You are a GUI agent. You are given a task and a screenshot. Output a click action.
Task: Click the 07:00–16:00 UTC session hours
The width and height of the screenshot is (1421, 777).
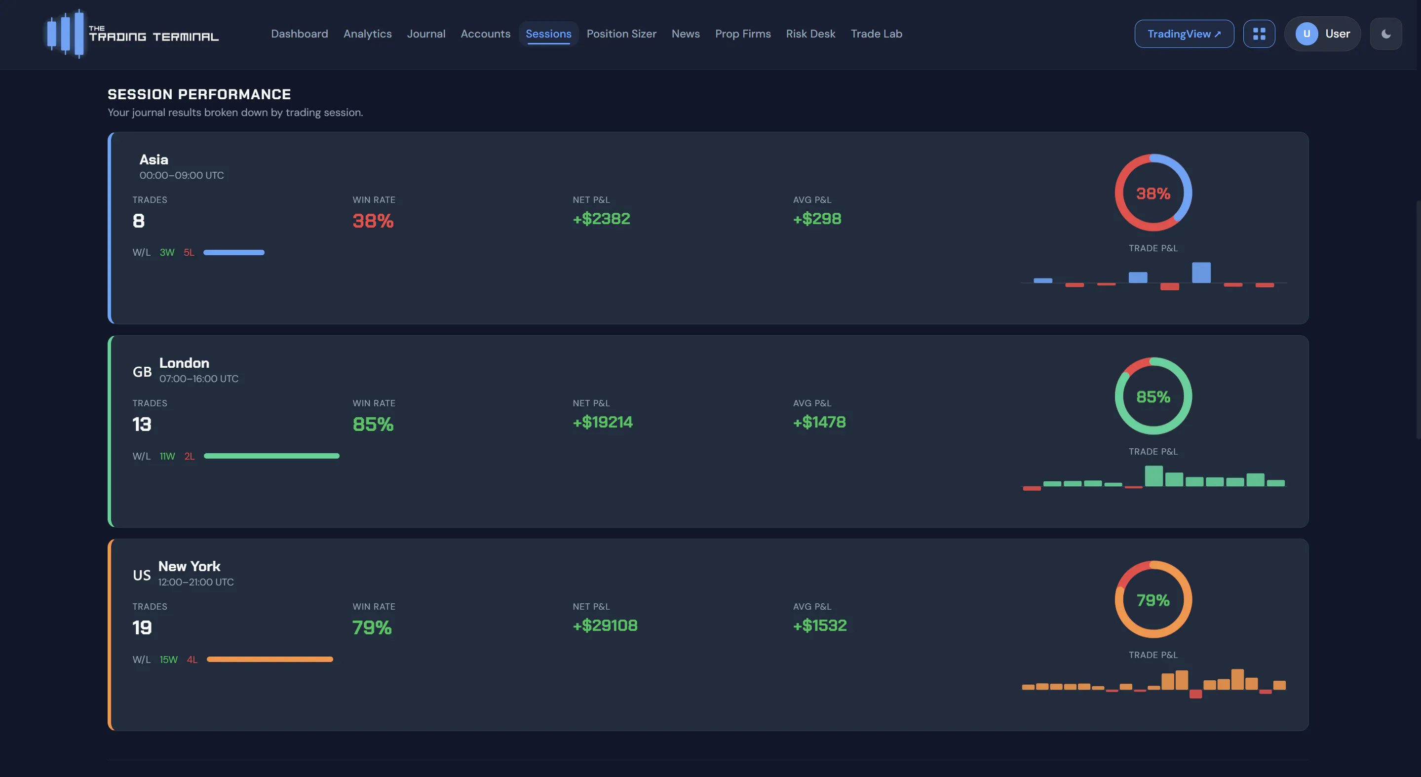(x=199, y=379)
